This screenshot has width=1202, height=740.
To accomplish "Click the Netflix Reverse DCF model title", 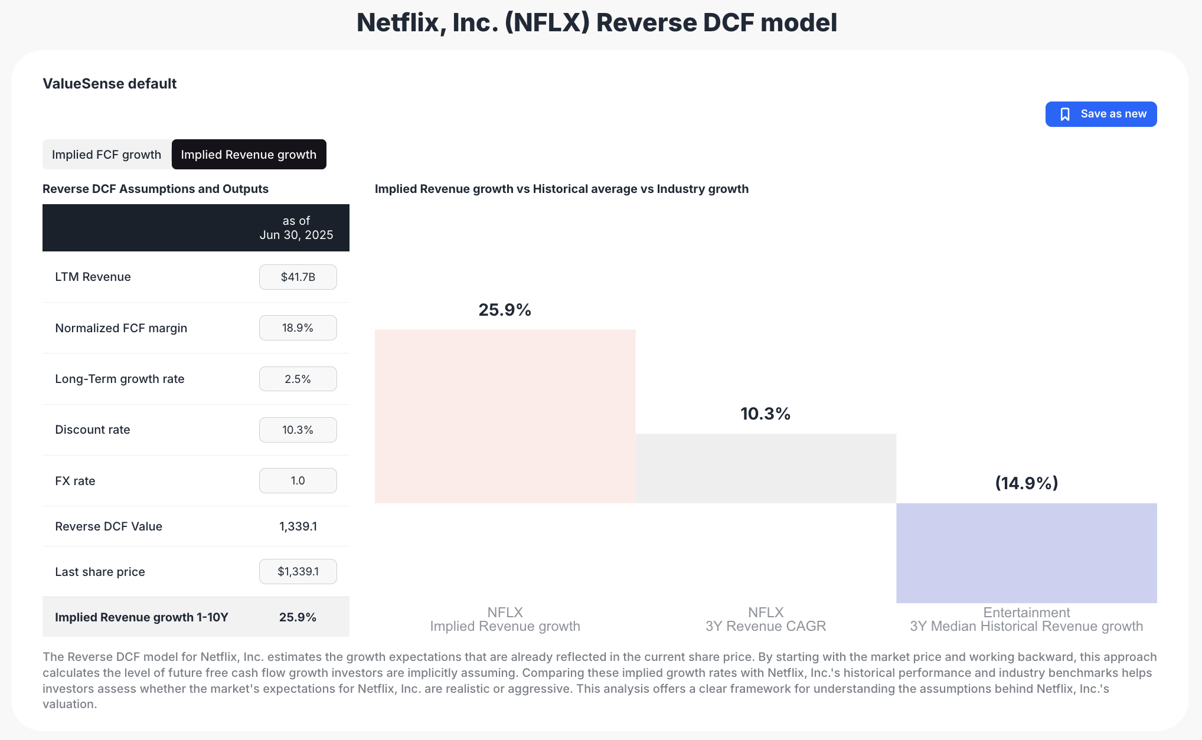I will (596, 23).
